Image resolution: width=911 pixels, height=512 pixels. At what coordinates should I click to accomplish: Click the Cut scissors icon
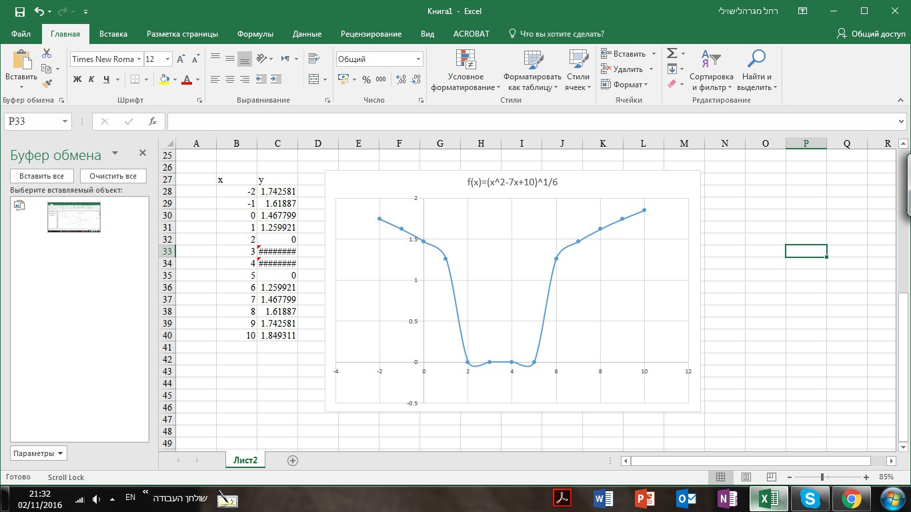coord(47,53)
